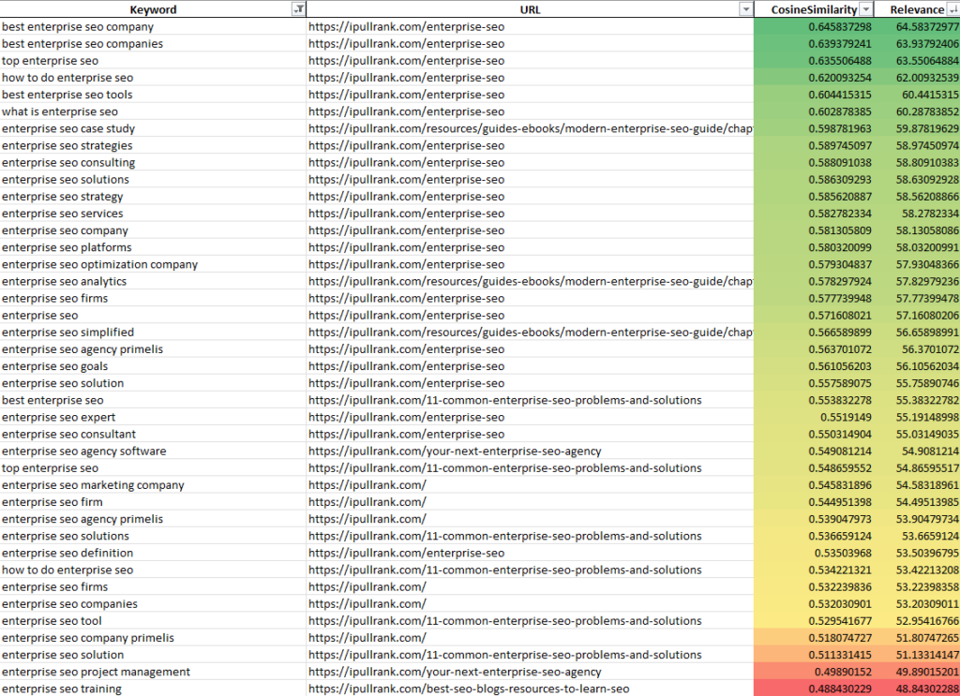Select the 'enterprise seo agency software' cell
960x696 pixels.
pyautogui.click(x=84, y=451)
